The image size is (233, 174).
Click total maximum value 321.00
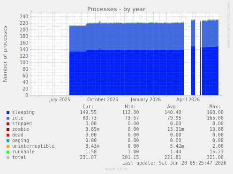tap(215, 158)
